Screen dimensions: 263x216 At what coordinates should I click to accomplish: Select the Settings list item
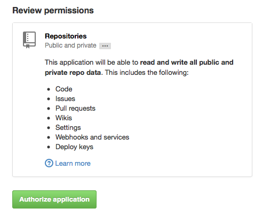click(x=68, y=128)
